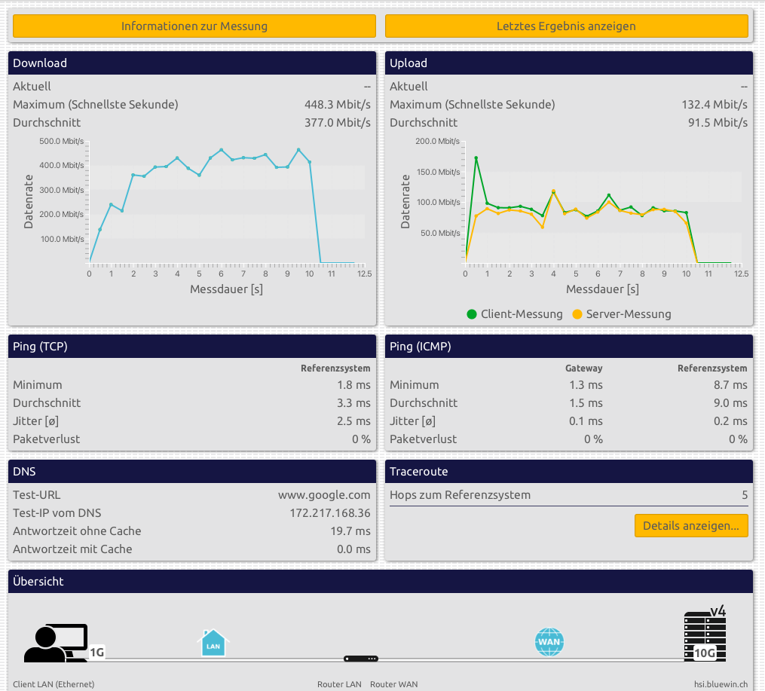Show traceroute details with Details anzeigen
This screenshot has width=765, height=691.
[x=691, y=526]
